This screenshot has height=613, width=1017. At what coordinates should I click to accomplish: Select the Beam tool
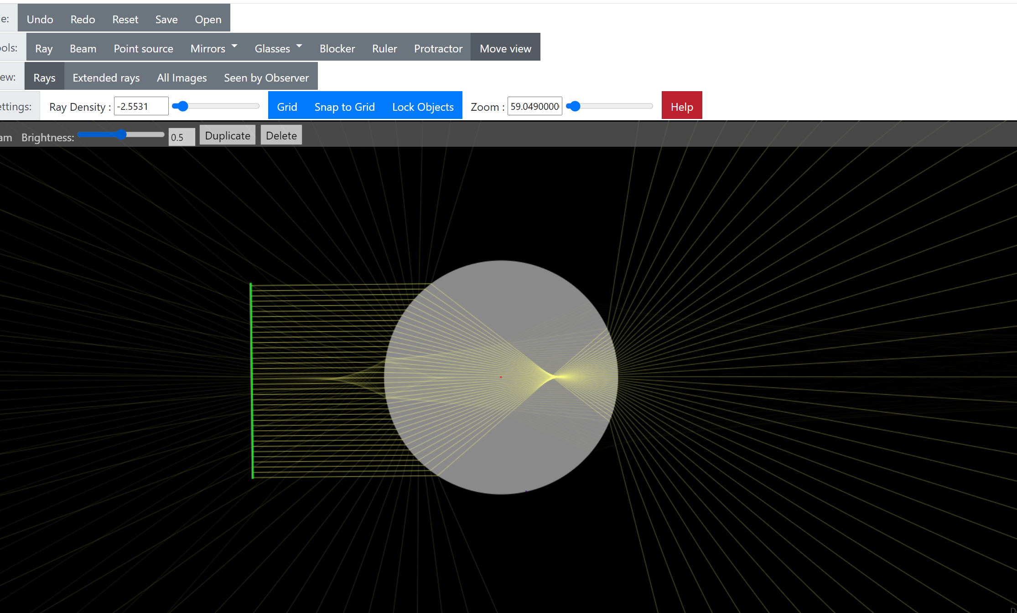point(83,48)
